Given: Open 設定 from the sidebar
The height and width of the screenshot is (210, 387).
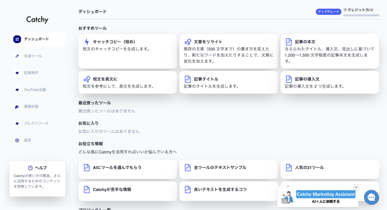Looking at the screenshot, I should 37,140.
